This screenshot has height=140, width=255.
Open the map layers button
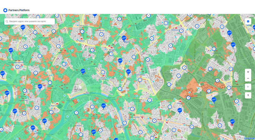[248, 22]
